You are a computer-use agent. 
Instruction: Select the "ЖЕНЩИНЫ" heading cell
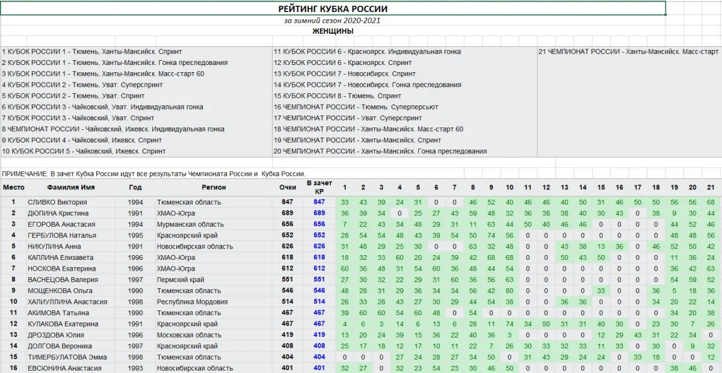333,31
